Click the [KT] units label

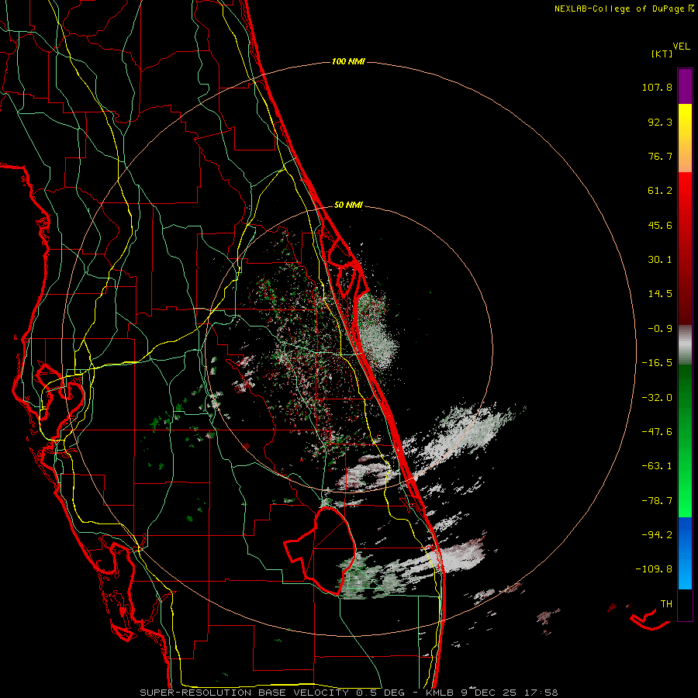point(662,54)
